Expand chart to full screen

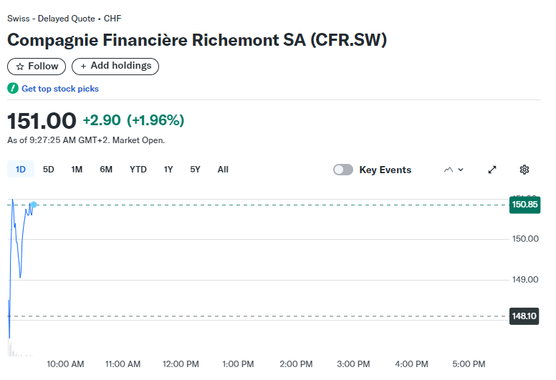click(x=492, y=170)
